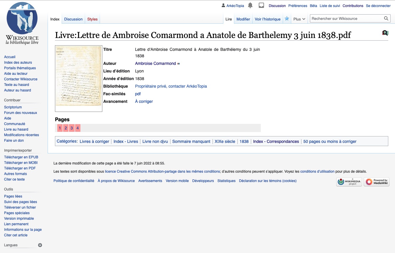Screen dimensions: 395x253
Task: Open the Ambroise Comarmond author page
Action: click(x=155, y=63)
